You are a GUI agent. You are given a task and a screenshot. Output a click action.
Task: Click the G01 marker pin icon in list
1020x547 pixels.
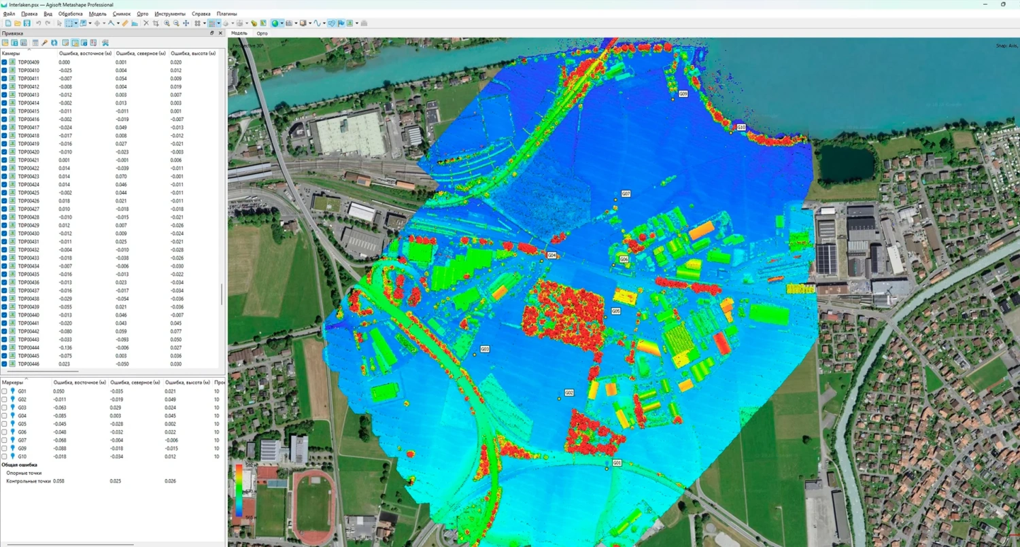click(x=12, y=391)
